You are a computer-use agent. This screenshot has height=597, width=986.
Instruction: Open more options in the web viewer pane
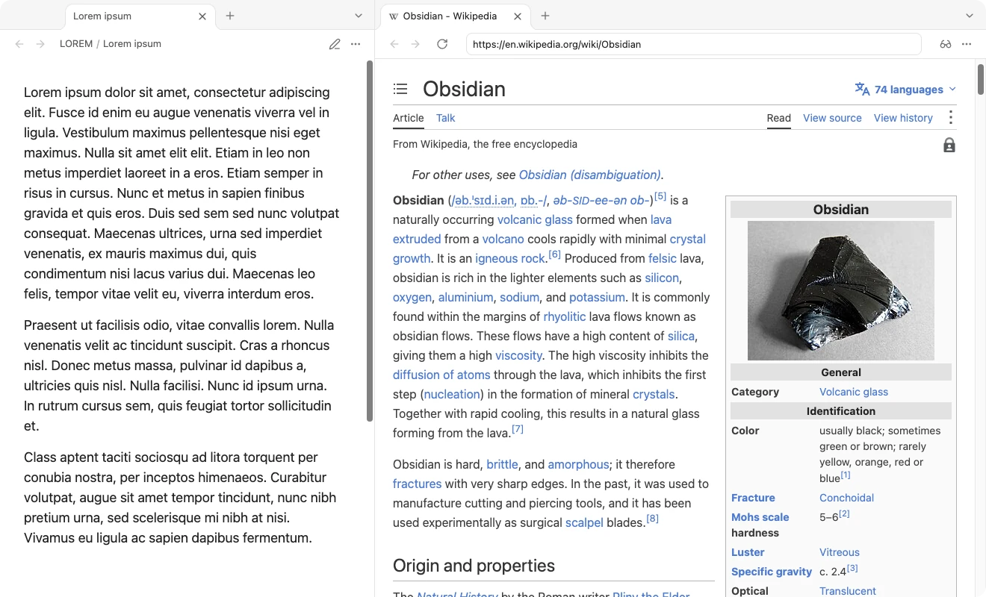(x=967, y=44)
